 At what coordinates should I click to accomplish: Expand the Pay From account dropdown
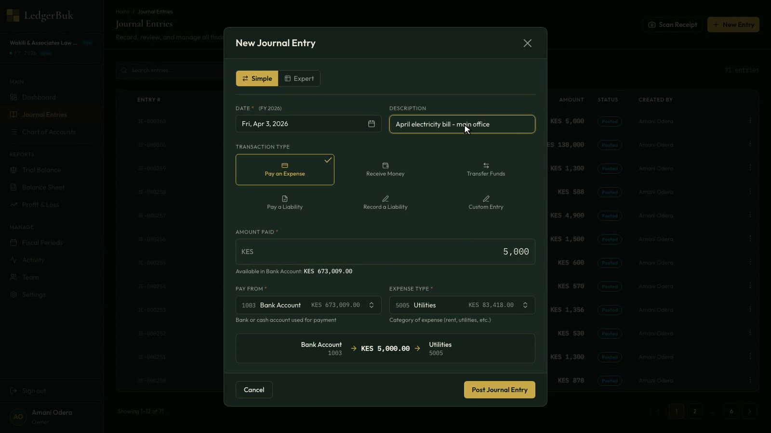[x=308, y=305]
